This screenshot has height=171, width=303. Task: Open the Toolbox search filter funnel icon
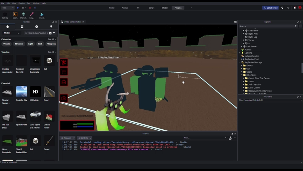[54, 33]
